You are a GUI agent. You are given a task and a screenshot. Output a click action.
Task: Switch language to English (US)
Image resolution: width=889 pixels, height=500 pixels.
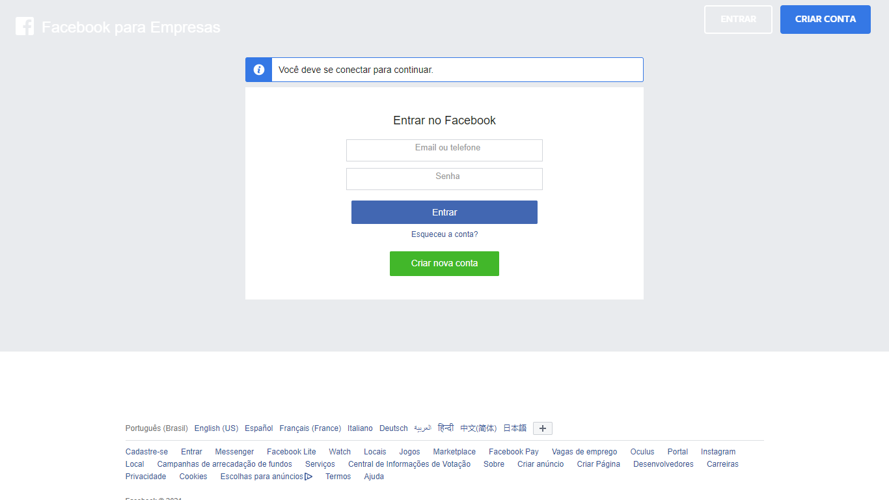(216, 428)
